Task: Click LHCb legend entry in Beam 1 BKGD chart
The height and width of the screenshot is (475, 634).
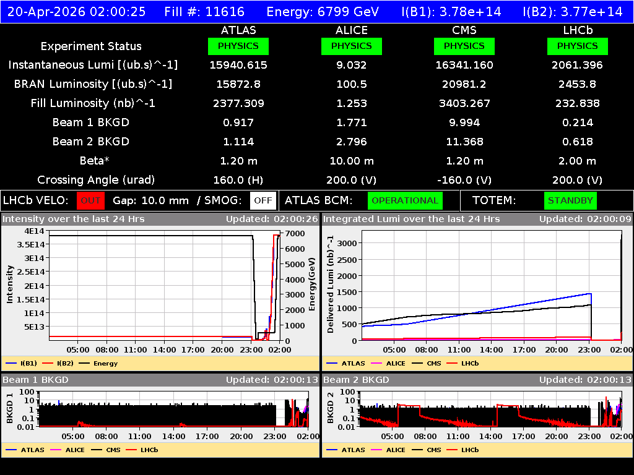Action: [x=142, y=450]
